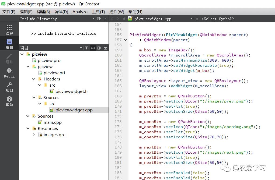Click line number 156 in the gutter
This screenshot has width=275, height=180.
[118, 35]
